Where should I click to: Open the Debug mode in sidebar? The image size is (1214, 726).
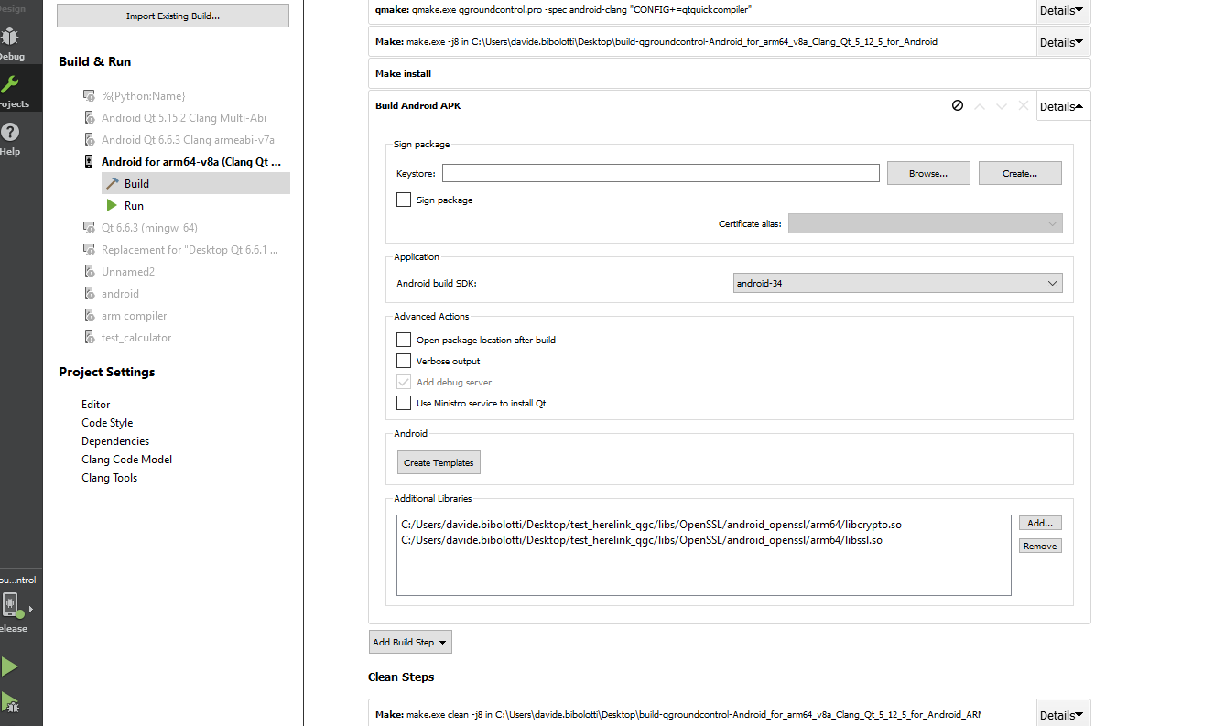click(11, 41)
